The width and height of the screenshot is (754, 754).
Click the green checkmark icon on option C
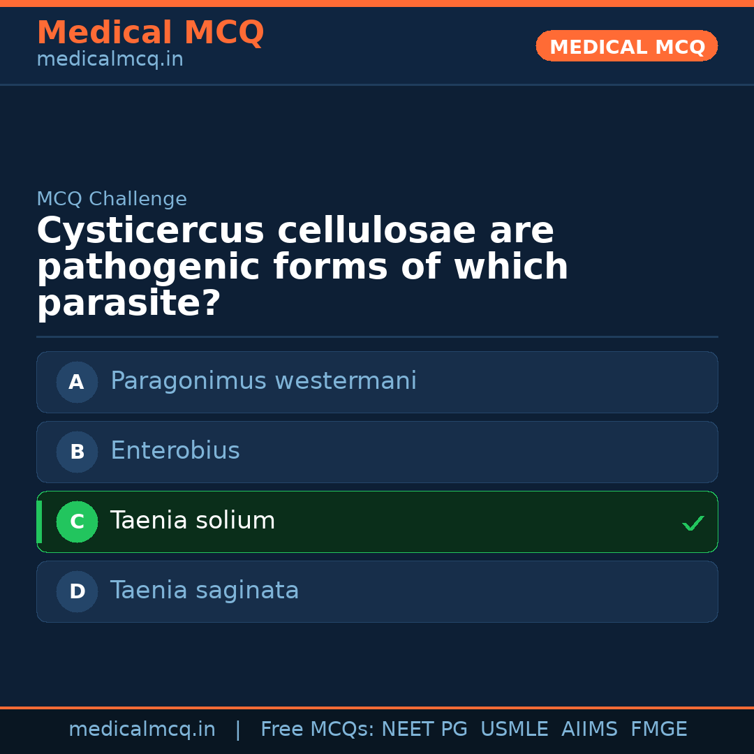pyautogui.click(x=693, y=522)
